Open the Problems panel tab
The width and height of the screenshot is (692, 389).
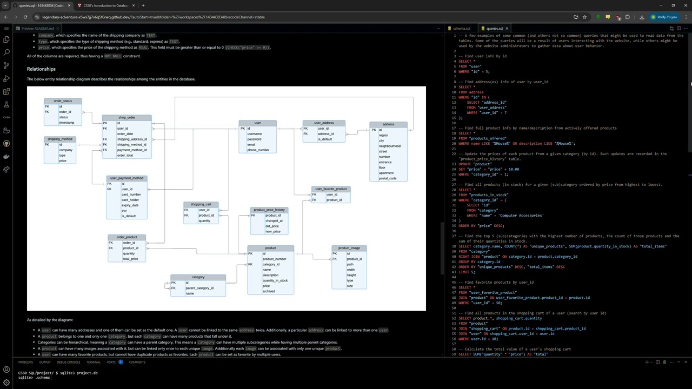pos(25,362)
